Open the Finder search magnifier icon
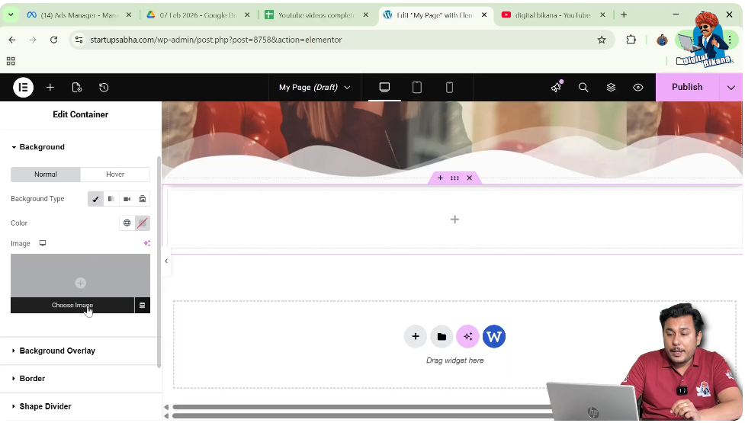This screenshot has width=745, height=423. pyautogui.click(x=583, y=88)
